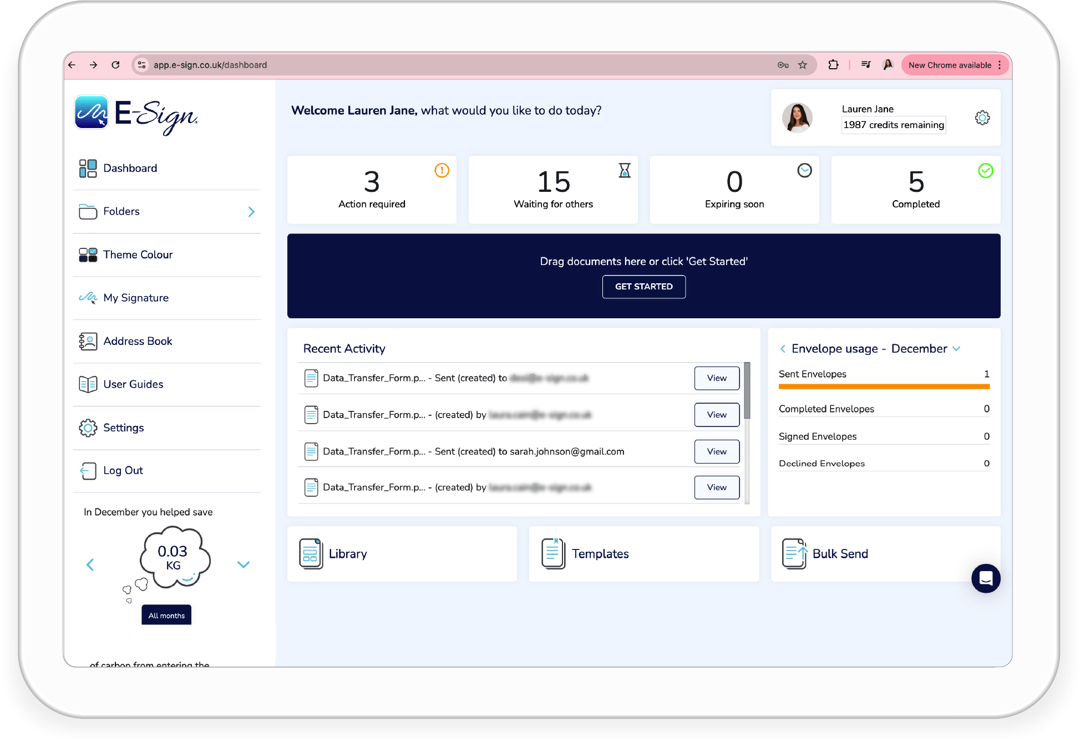View the fourth Recent Activity entry
The height and width of the screenshot is (743, 1080).
717,487
